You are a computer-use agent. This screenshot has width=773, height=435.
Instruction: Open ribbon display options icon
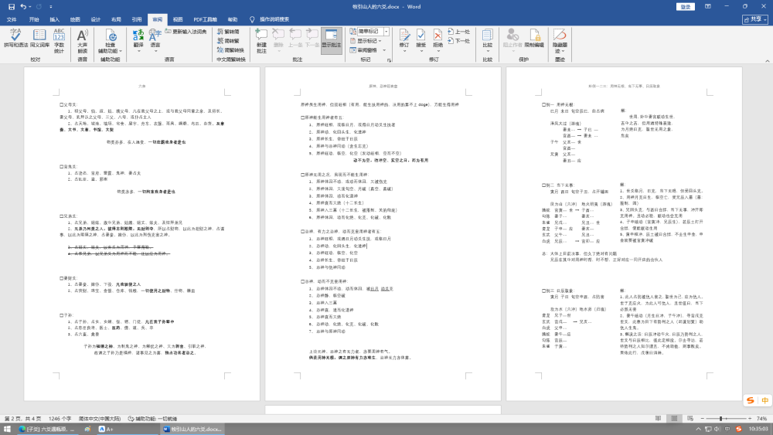pos(708,6)
